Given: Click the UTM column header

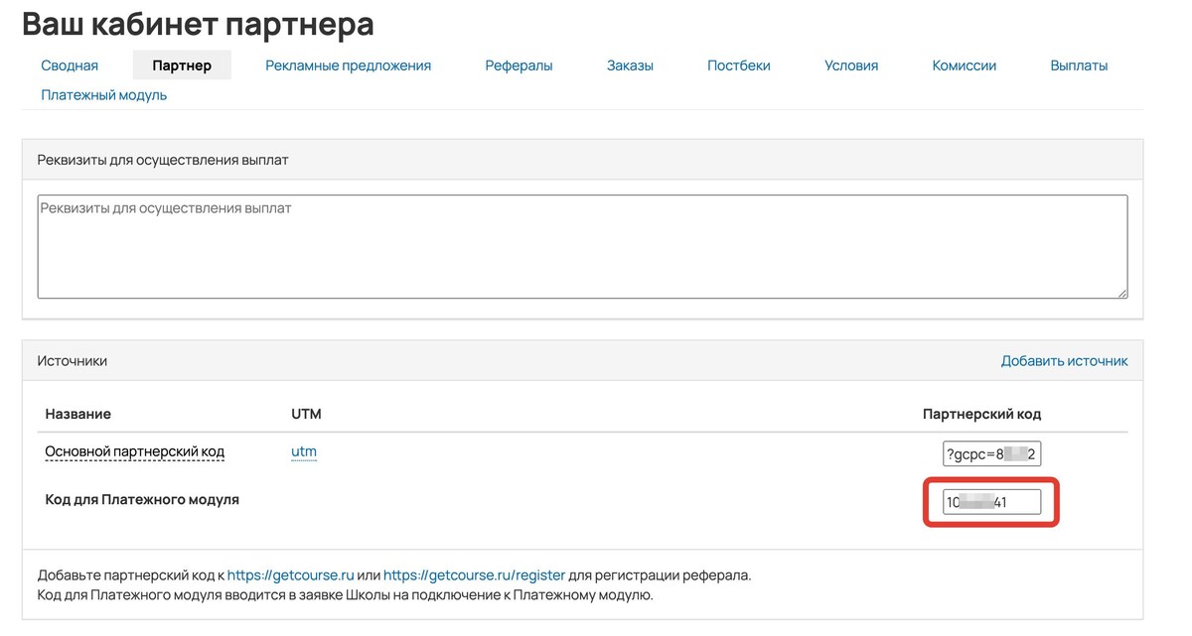Looking at the screenshot, I should click(x=306, y=414).
